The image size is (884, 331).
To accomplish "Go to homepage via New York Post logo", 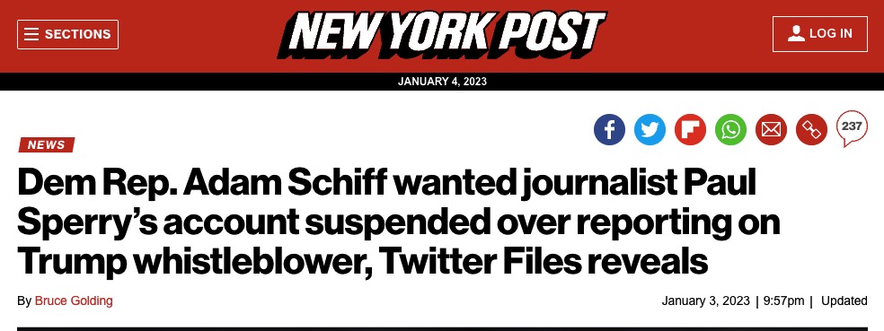I will [441, 35].
